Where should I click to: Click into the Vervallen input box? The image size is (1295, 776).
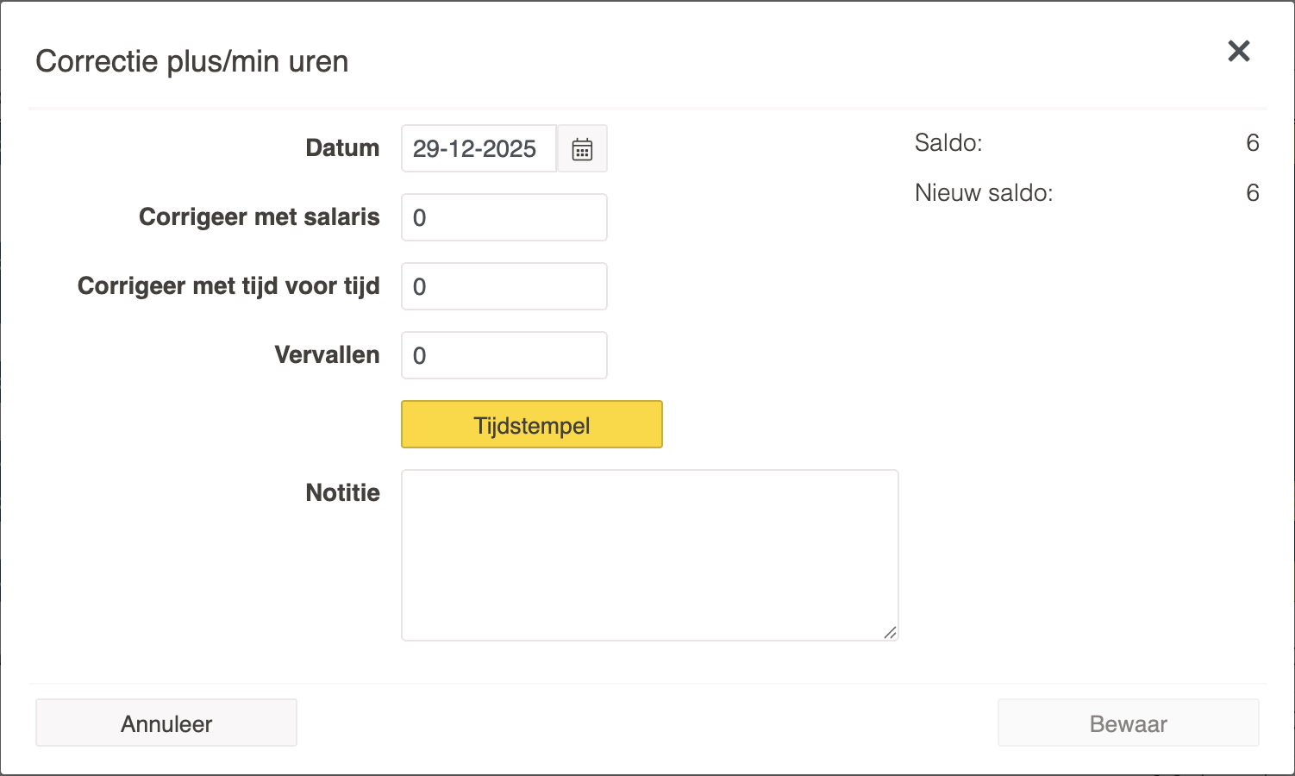click(x=504, y=355)
